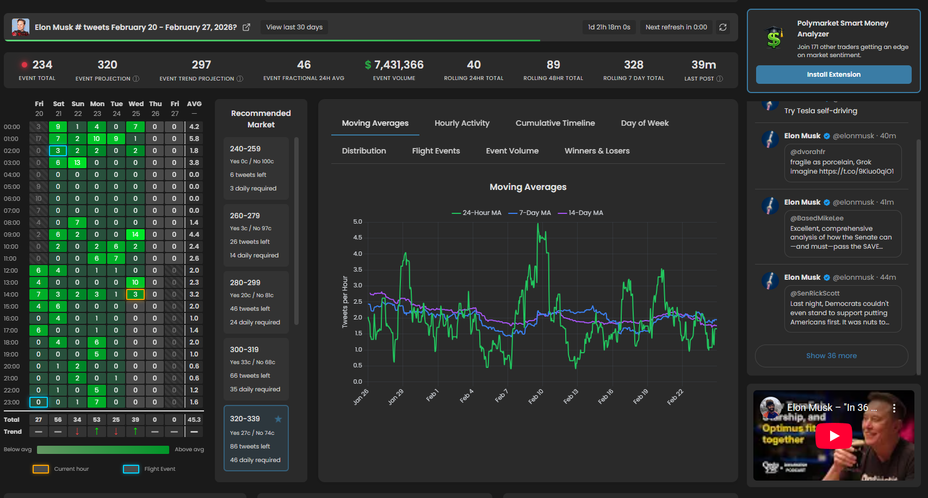Click the dollar sign graduation icon in Smart Money panel
928x498 pixels.
[x=773, y=38]
